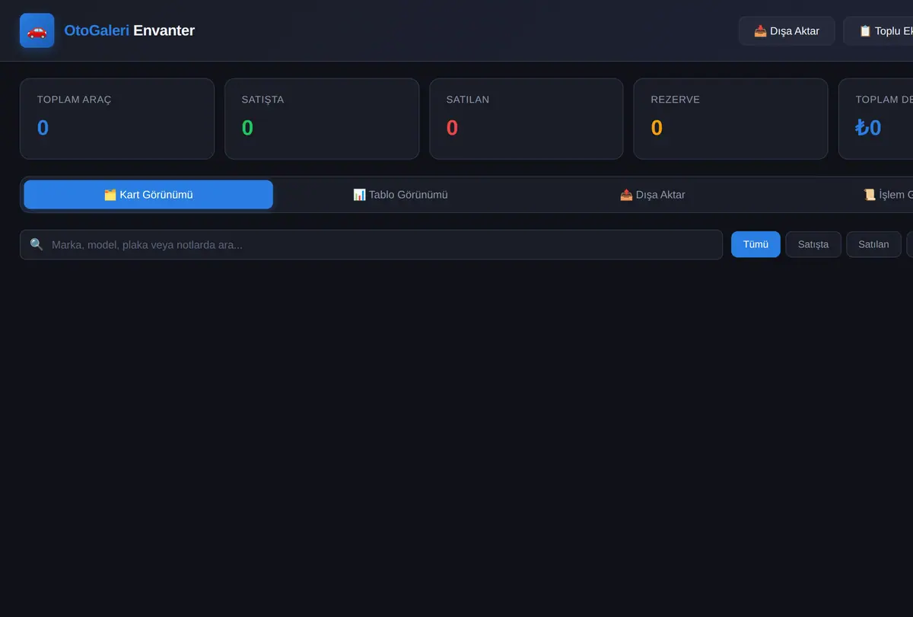Click the OtoGaleri Envanter title
Image resolution: width=913 pixels, height=617 pixels.
coord(129,30)
